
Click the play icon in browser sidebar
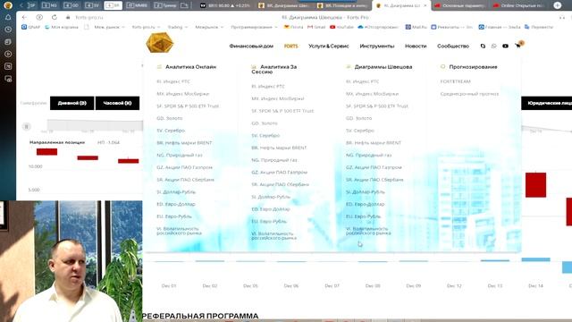8,54
